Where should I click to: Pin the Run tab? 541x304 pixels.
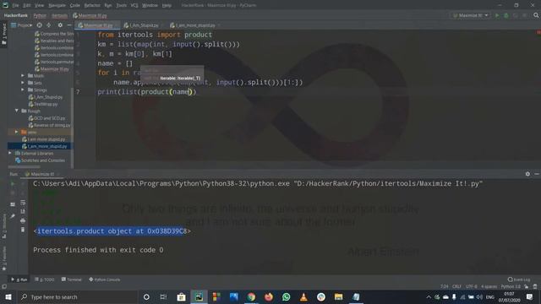13,216
